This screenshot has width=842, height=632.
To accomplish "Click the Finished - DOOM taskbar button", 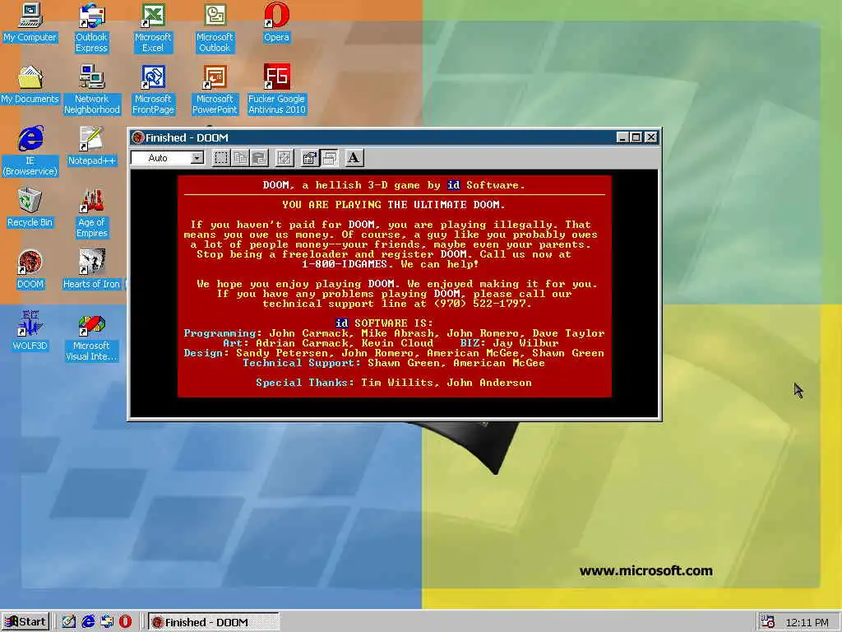I will tap(214, 622).
